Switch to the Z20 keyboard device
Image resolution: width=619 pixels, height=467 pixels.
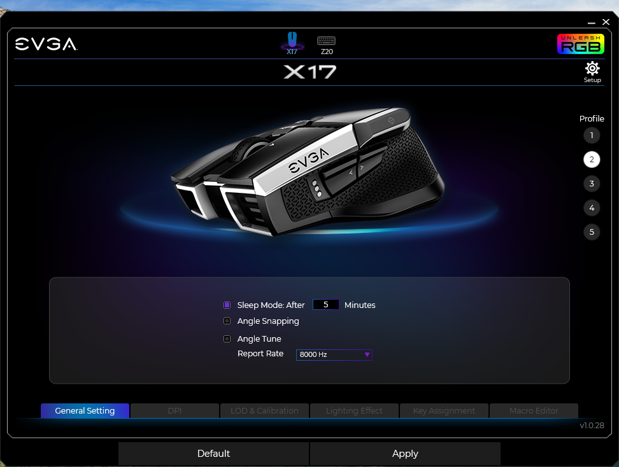coord(327,45)
